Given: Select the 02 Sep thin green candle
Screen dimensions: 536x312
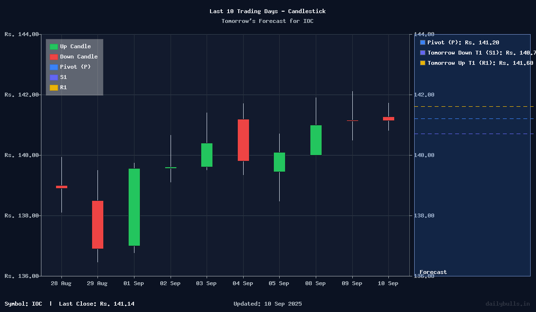Looking at the screenshot, I should [x=171, y=168].
